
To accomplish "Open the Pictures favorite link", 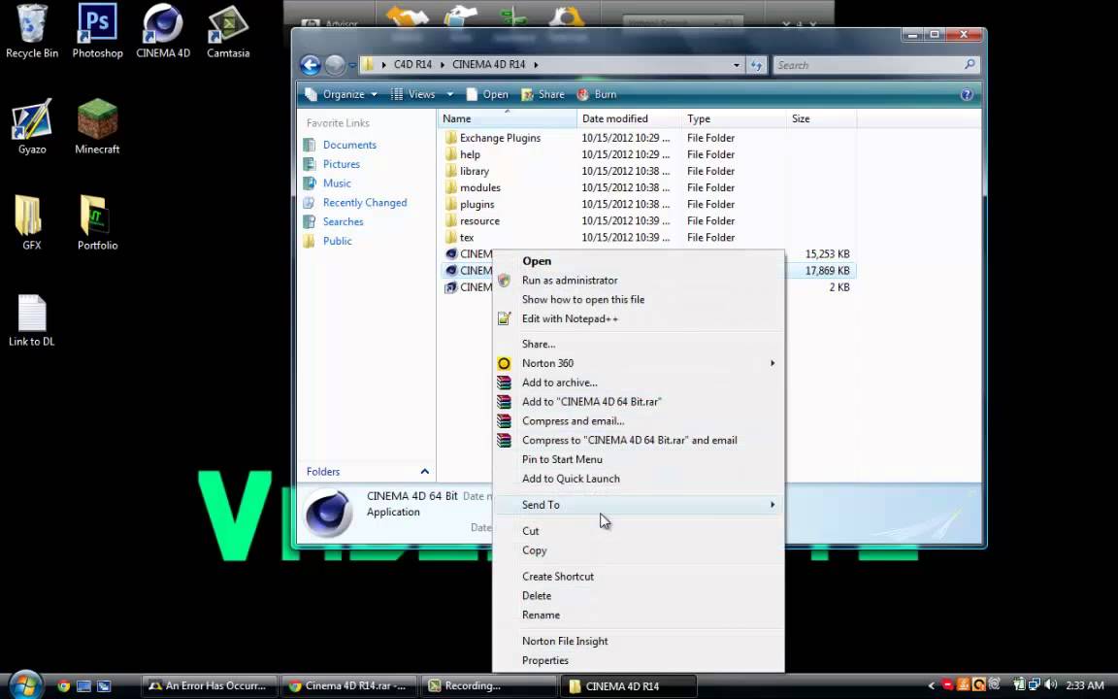I will pyautogui.click(x=341, y=164).
